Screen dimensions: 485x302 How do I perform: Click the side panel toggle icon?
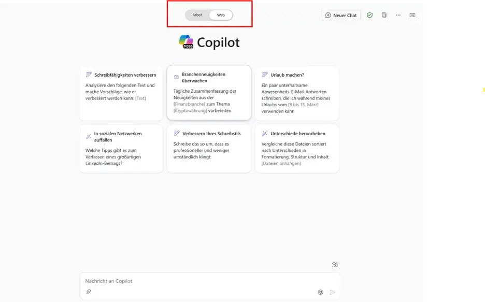(412, 16)
